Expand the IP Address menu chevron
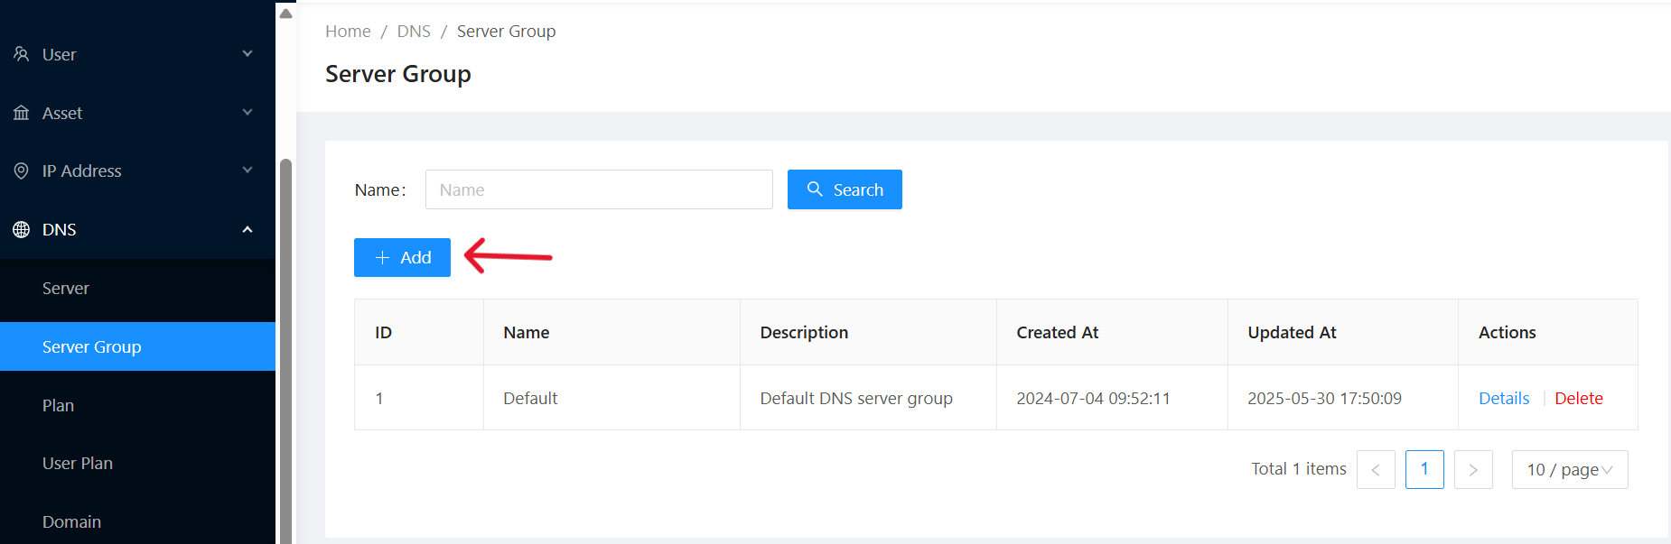The width and height of the screenshot is (1671, 544). tap(247, 171)
